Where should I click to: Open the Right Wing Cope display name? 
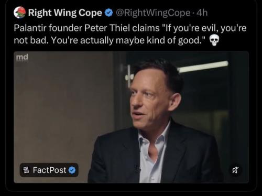point(65,13)
